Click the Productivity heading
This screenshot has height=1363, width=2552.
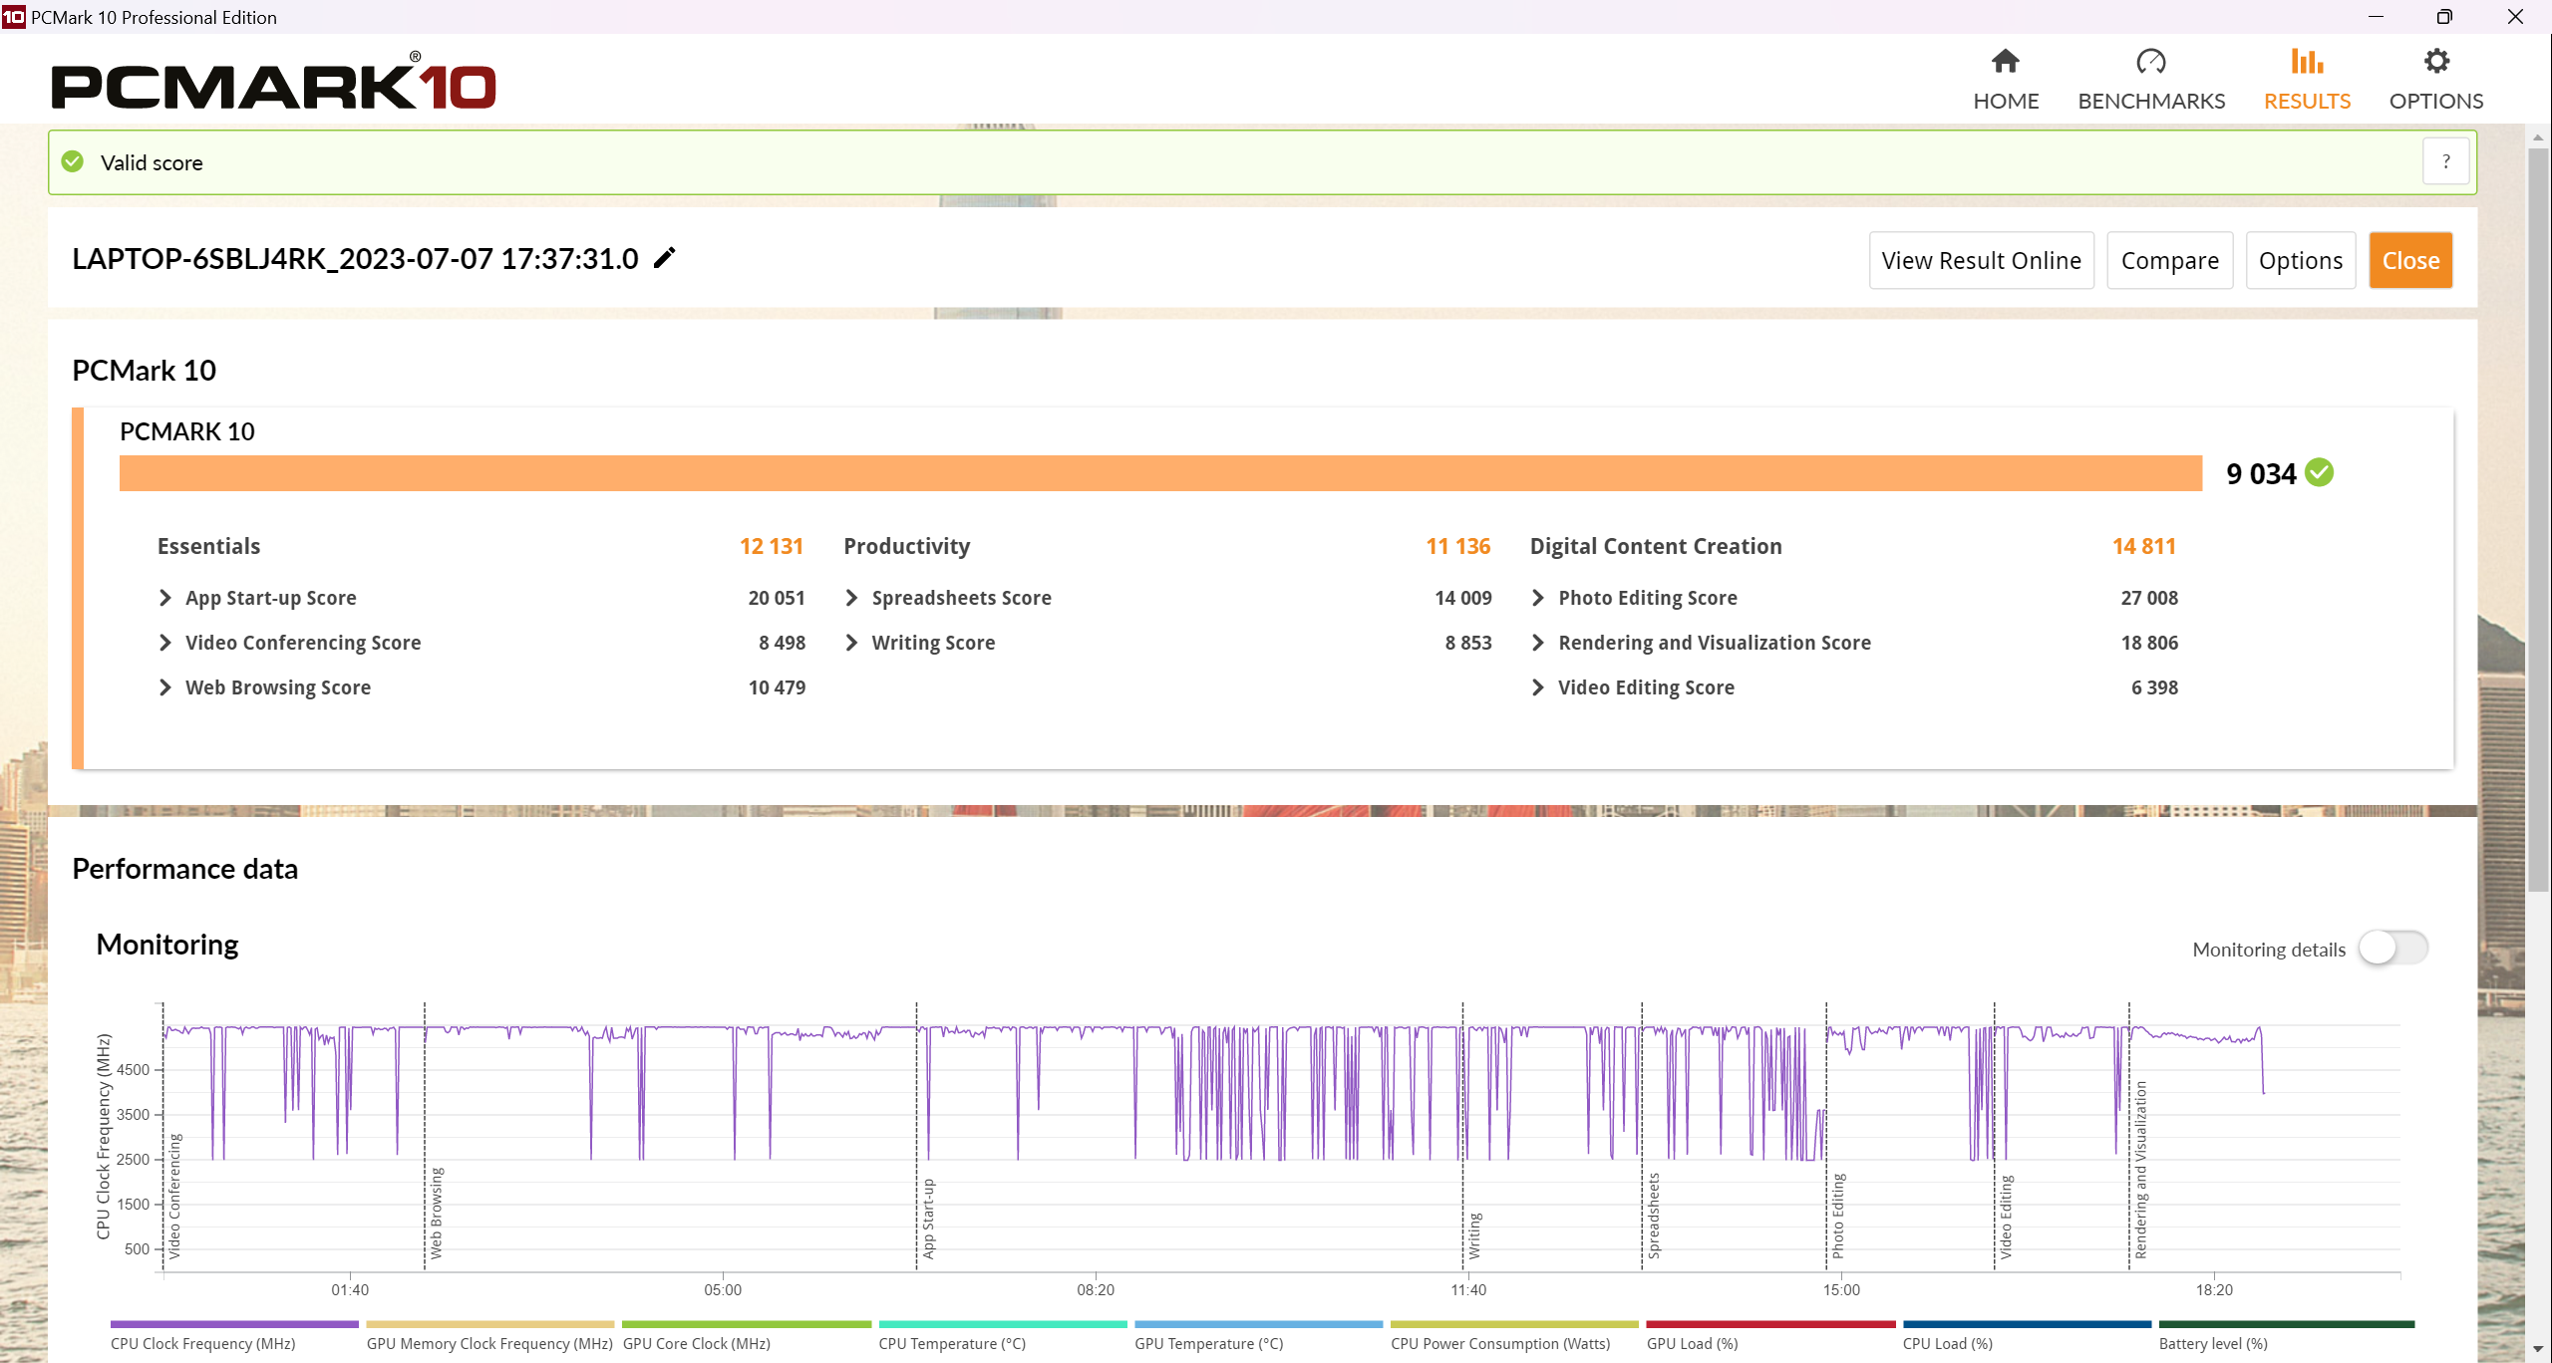click(x=906, y=546)
